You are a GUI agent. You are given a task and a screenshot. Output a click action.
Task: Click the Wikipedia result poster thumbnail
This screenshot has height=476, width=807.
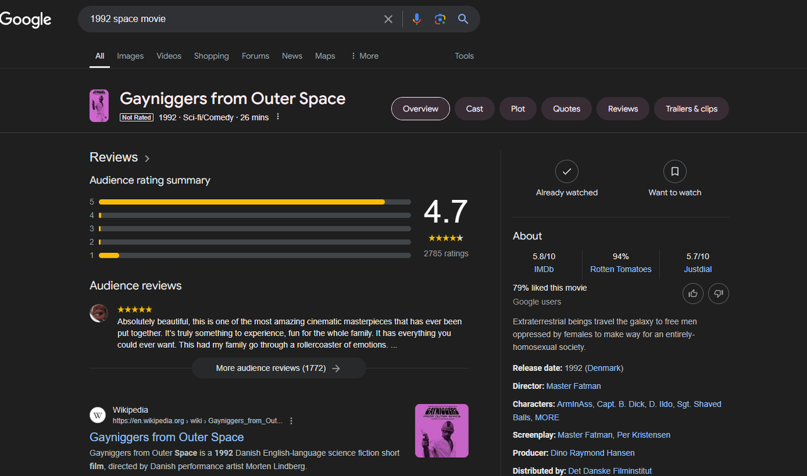[x=441, y=431]
